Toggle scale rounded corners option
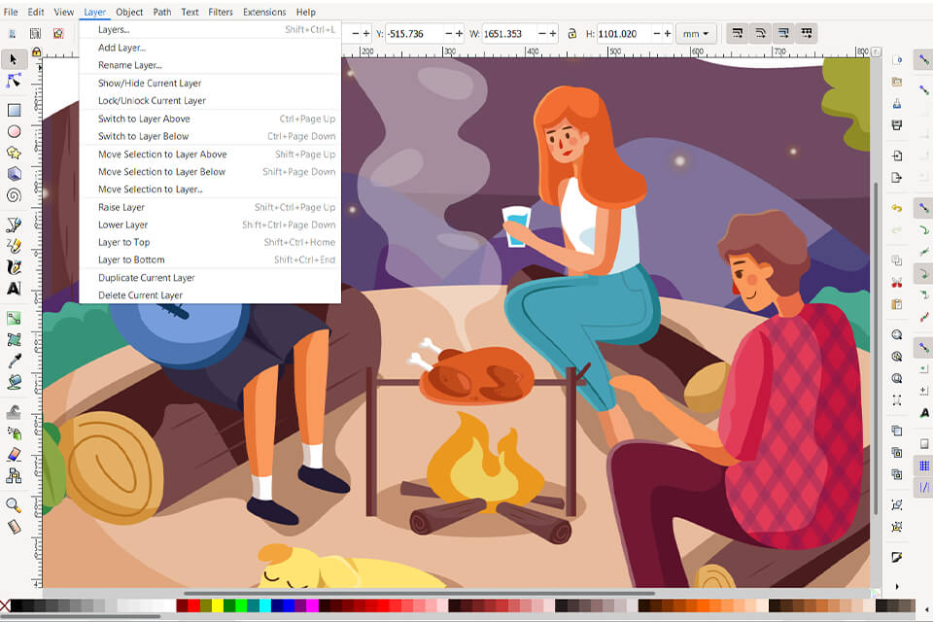 760,33
